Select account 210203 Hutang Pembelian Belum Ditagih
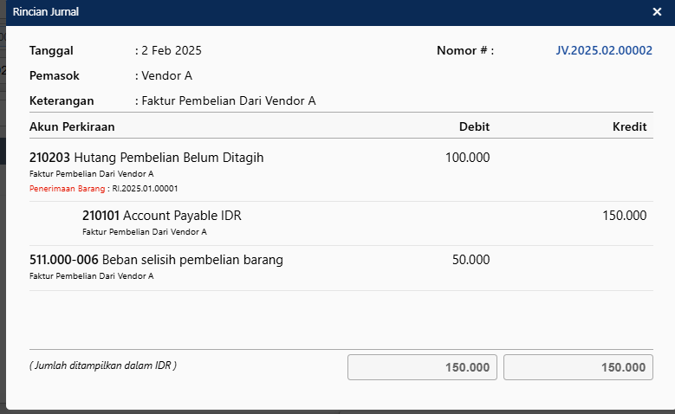The height and width of the screenshot is (414, 675). coord(146,158)
